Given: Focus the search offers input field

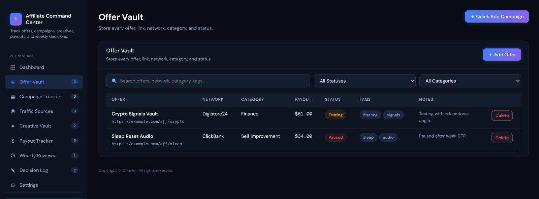Looking at the screenshot, I should 208,81.
